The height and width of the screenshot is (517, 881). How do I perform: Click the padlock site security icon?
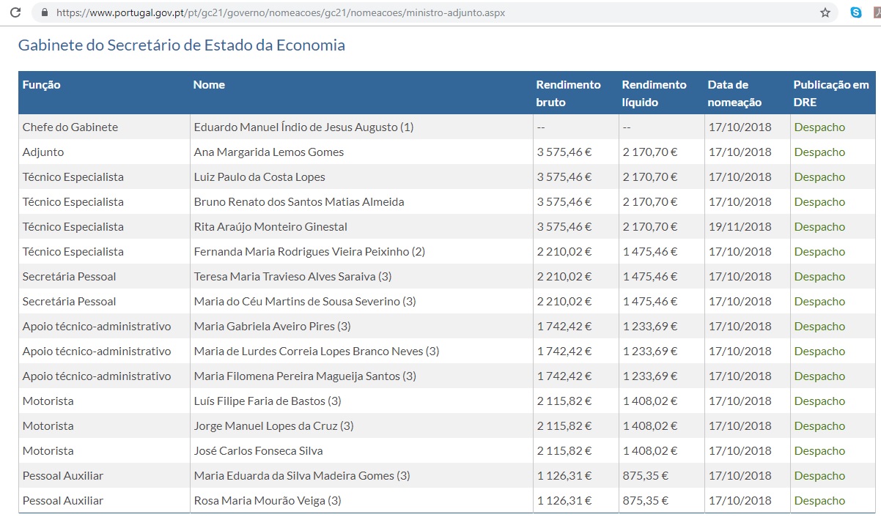[45, 12]
